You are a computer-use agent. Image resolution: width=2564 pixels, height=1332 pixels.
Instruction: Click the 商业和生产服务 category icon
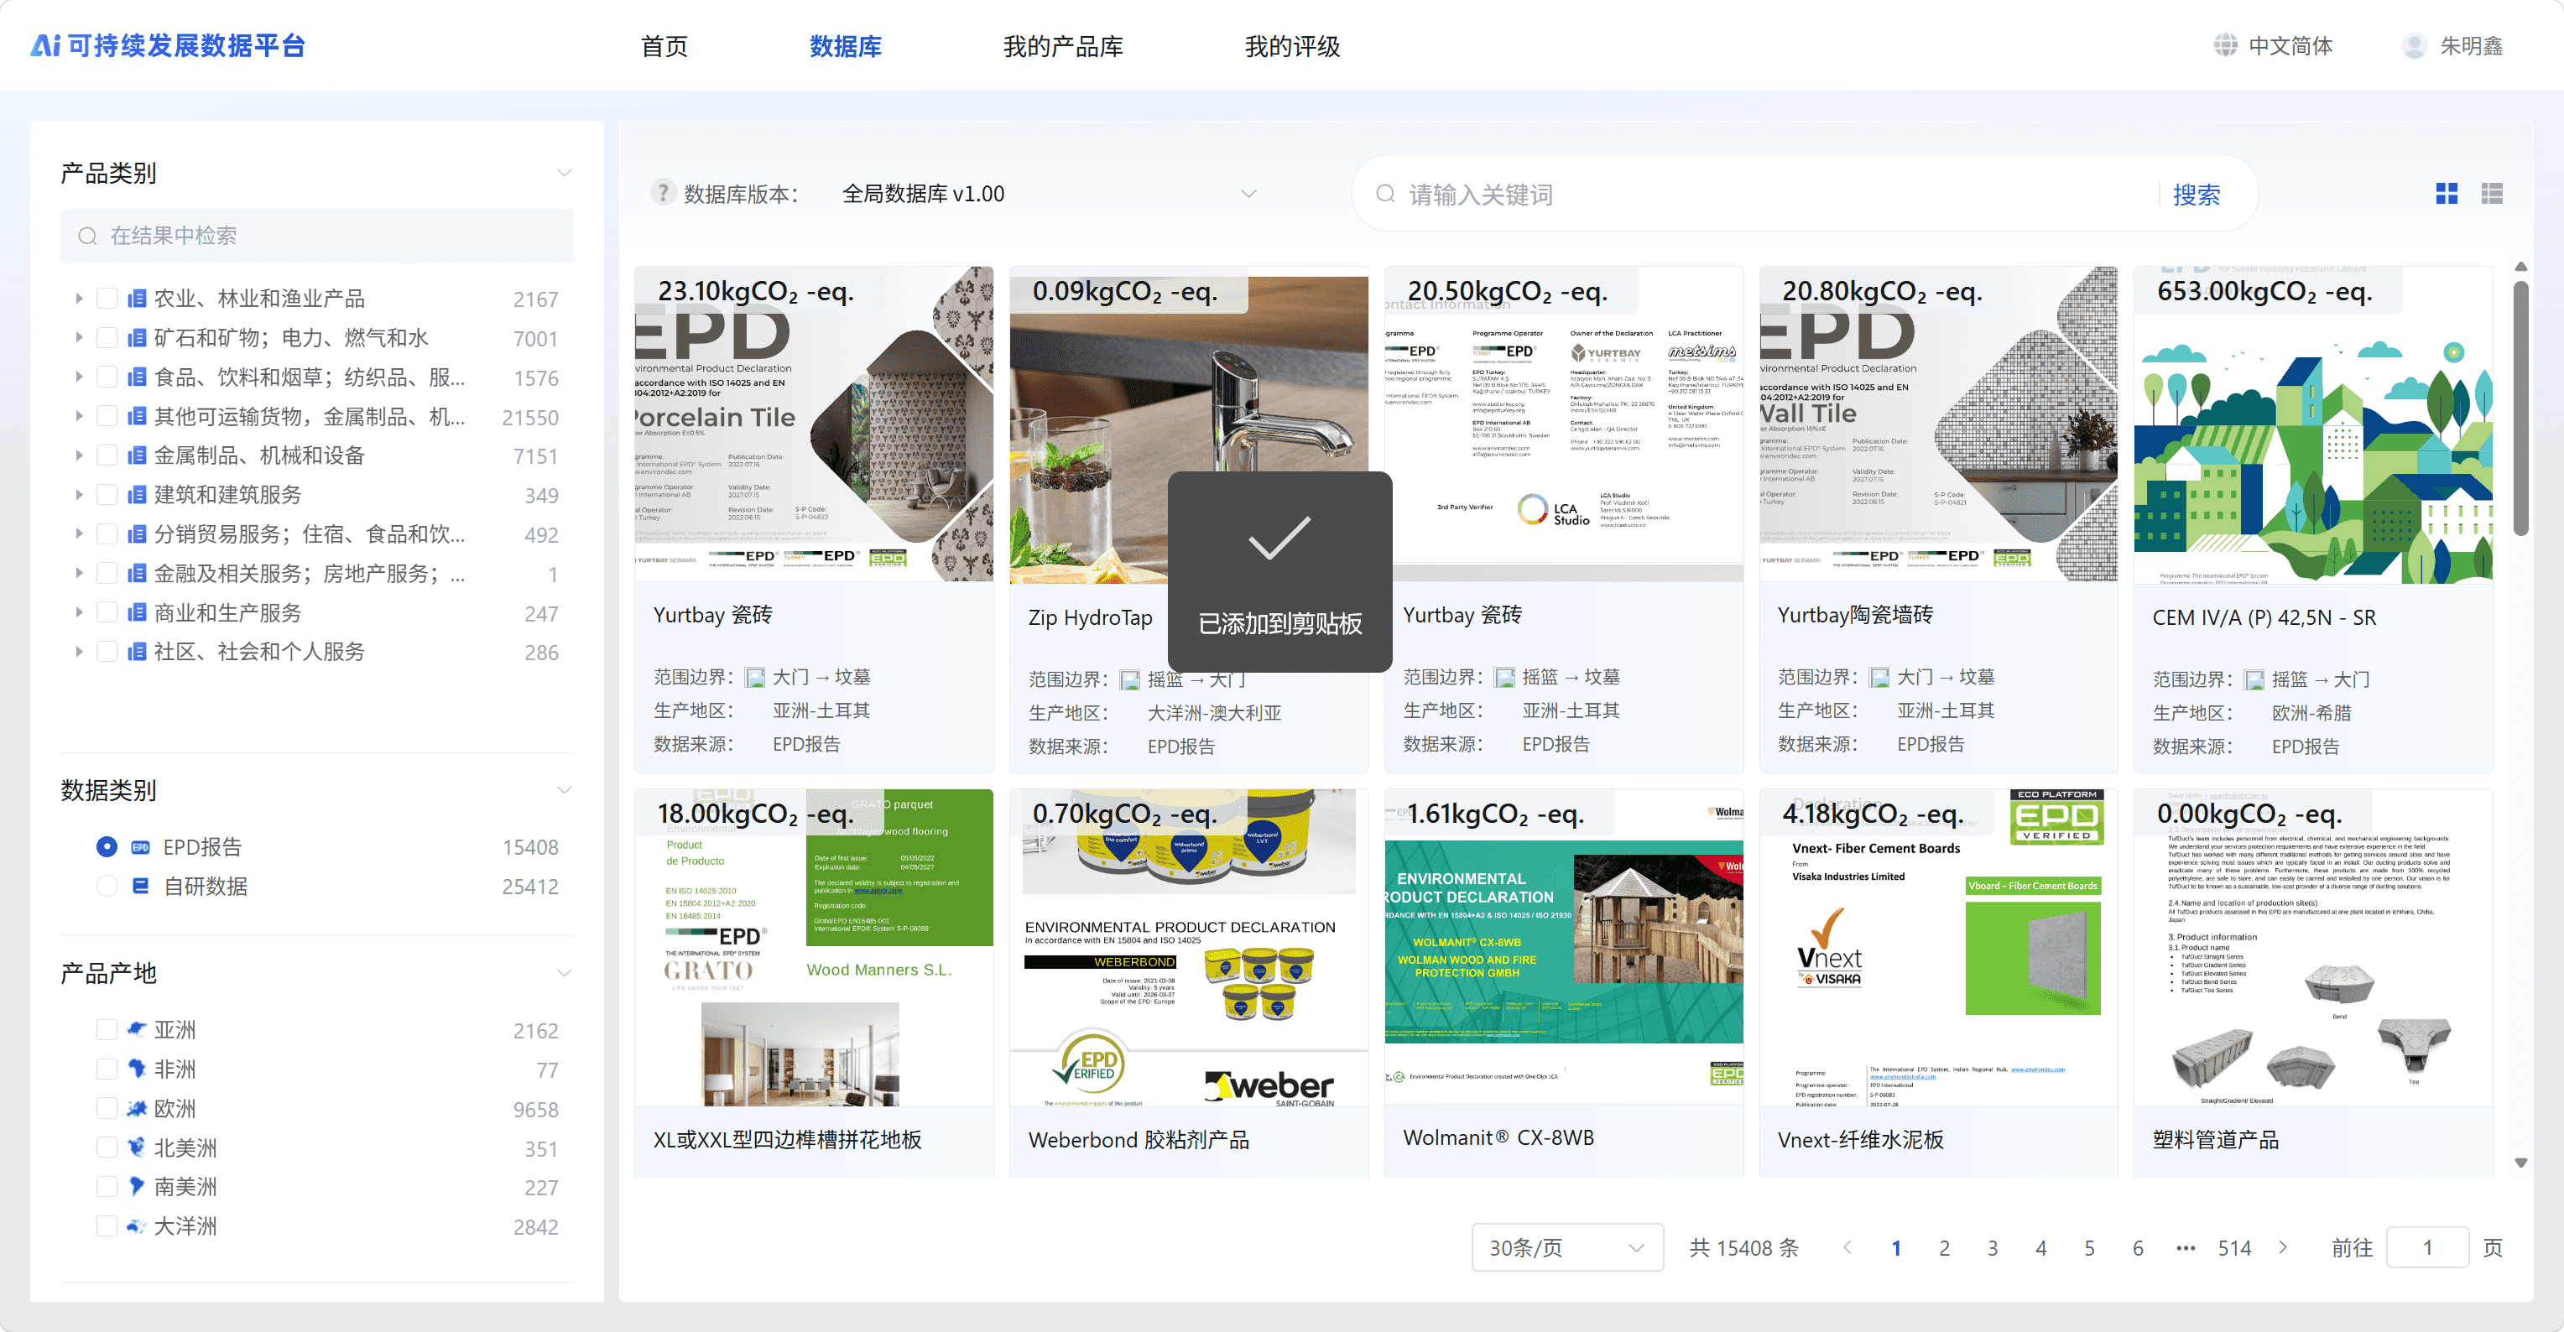coord(138,613)
